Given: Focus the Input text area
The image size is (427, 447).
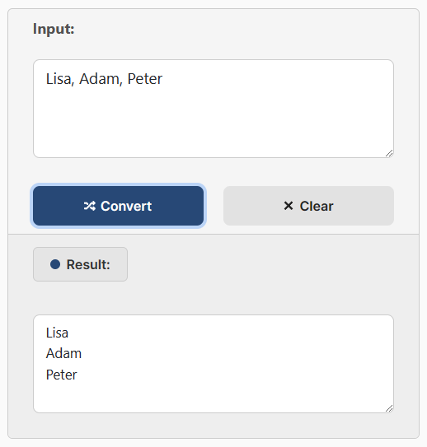Looking at the screenshot, I should [213, 109].
